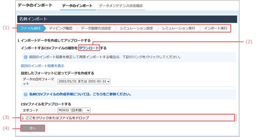This screenshot has height=137, width=257.
Task: Click the scrollbar next to the drop area
Action: (236, 118)
